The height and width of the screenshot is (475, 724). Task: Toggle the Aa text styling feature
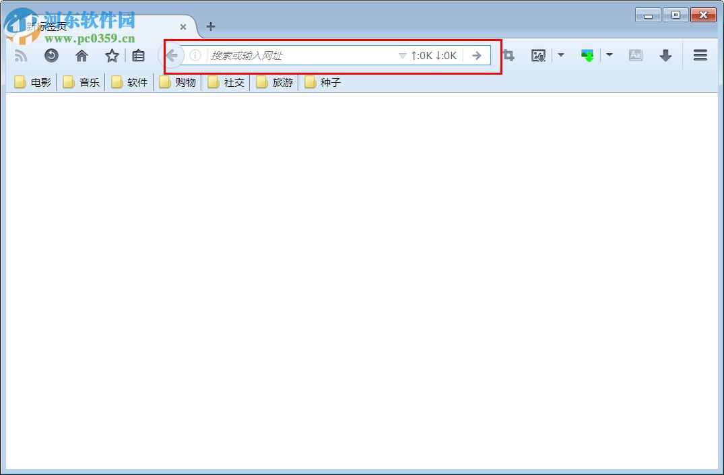635,55
